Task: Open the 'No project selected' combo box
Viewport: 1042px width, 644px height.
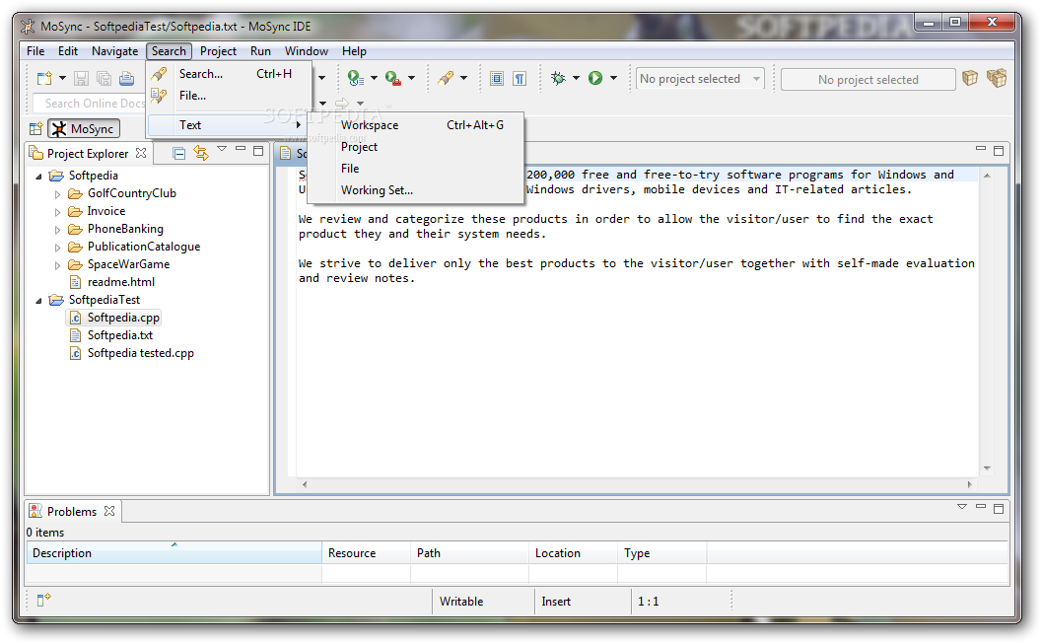Action: (x=700, y=79)
